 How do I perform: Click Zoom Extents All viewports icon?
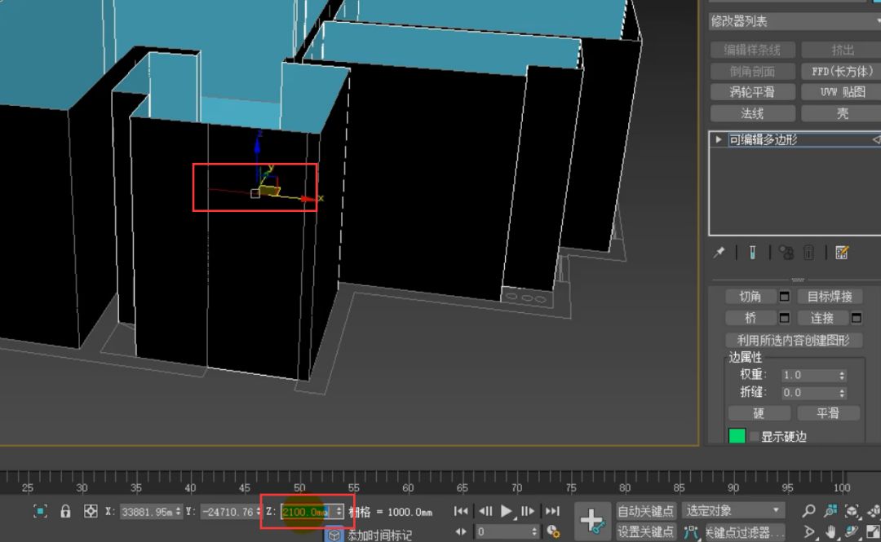pos(873,510)
